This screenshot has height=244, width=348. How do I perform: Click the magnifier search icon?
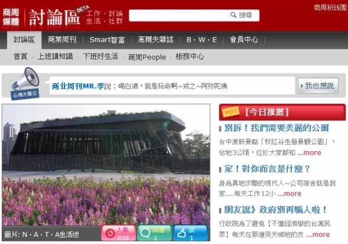click(233, 15)
